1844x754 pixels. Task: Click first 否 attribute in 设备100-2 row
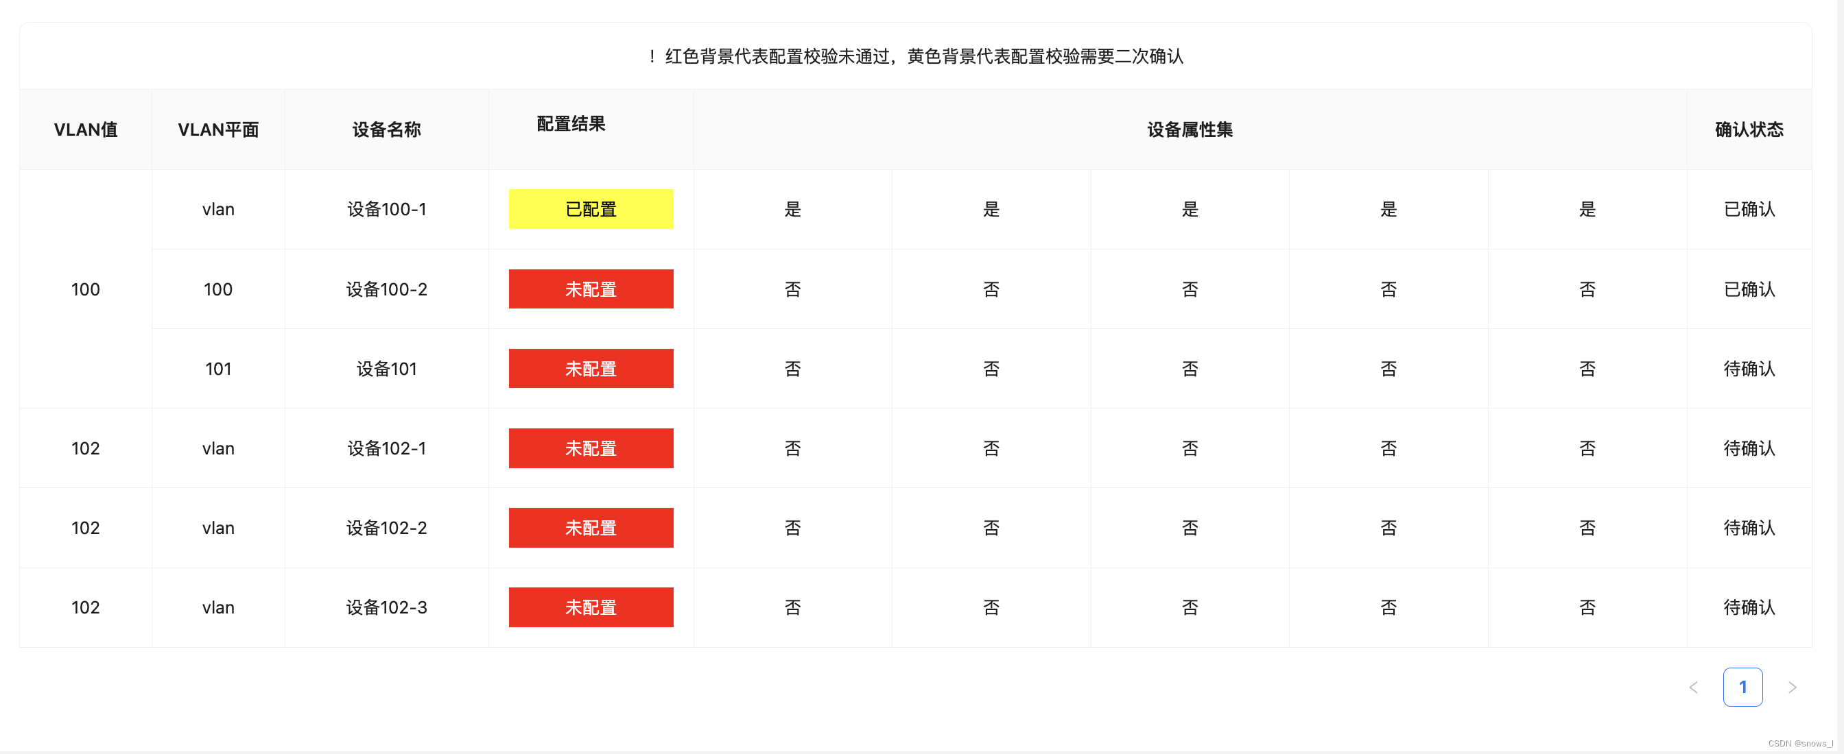click(x=792, y=289)
